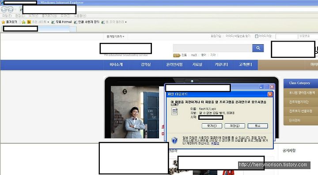This screenshot has width=318, height=175.
Task: Click the browser Forward arrow button
Action: pos(11,10)
